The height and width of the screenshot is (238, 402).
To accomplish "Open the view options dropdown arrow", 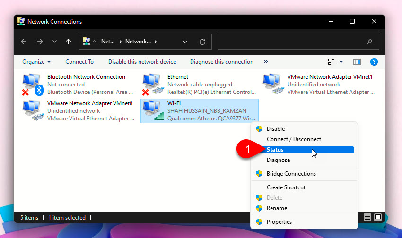I will point(341,62).
